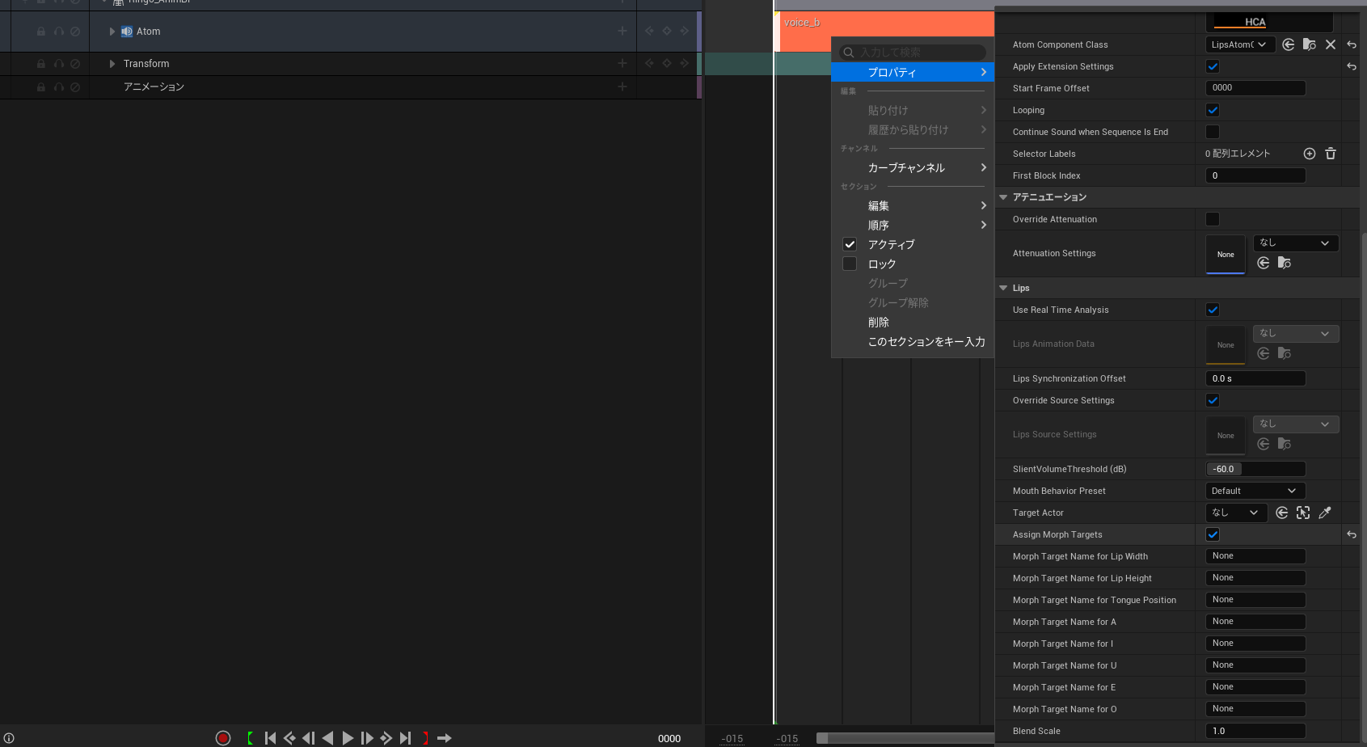Browse to the Atom Component Class asset
This screenshot has height=747, width=1367.
(1309, 44)
